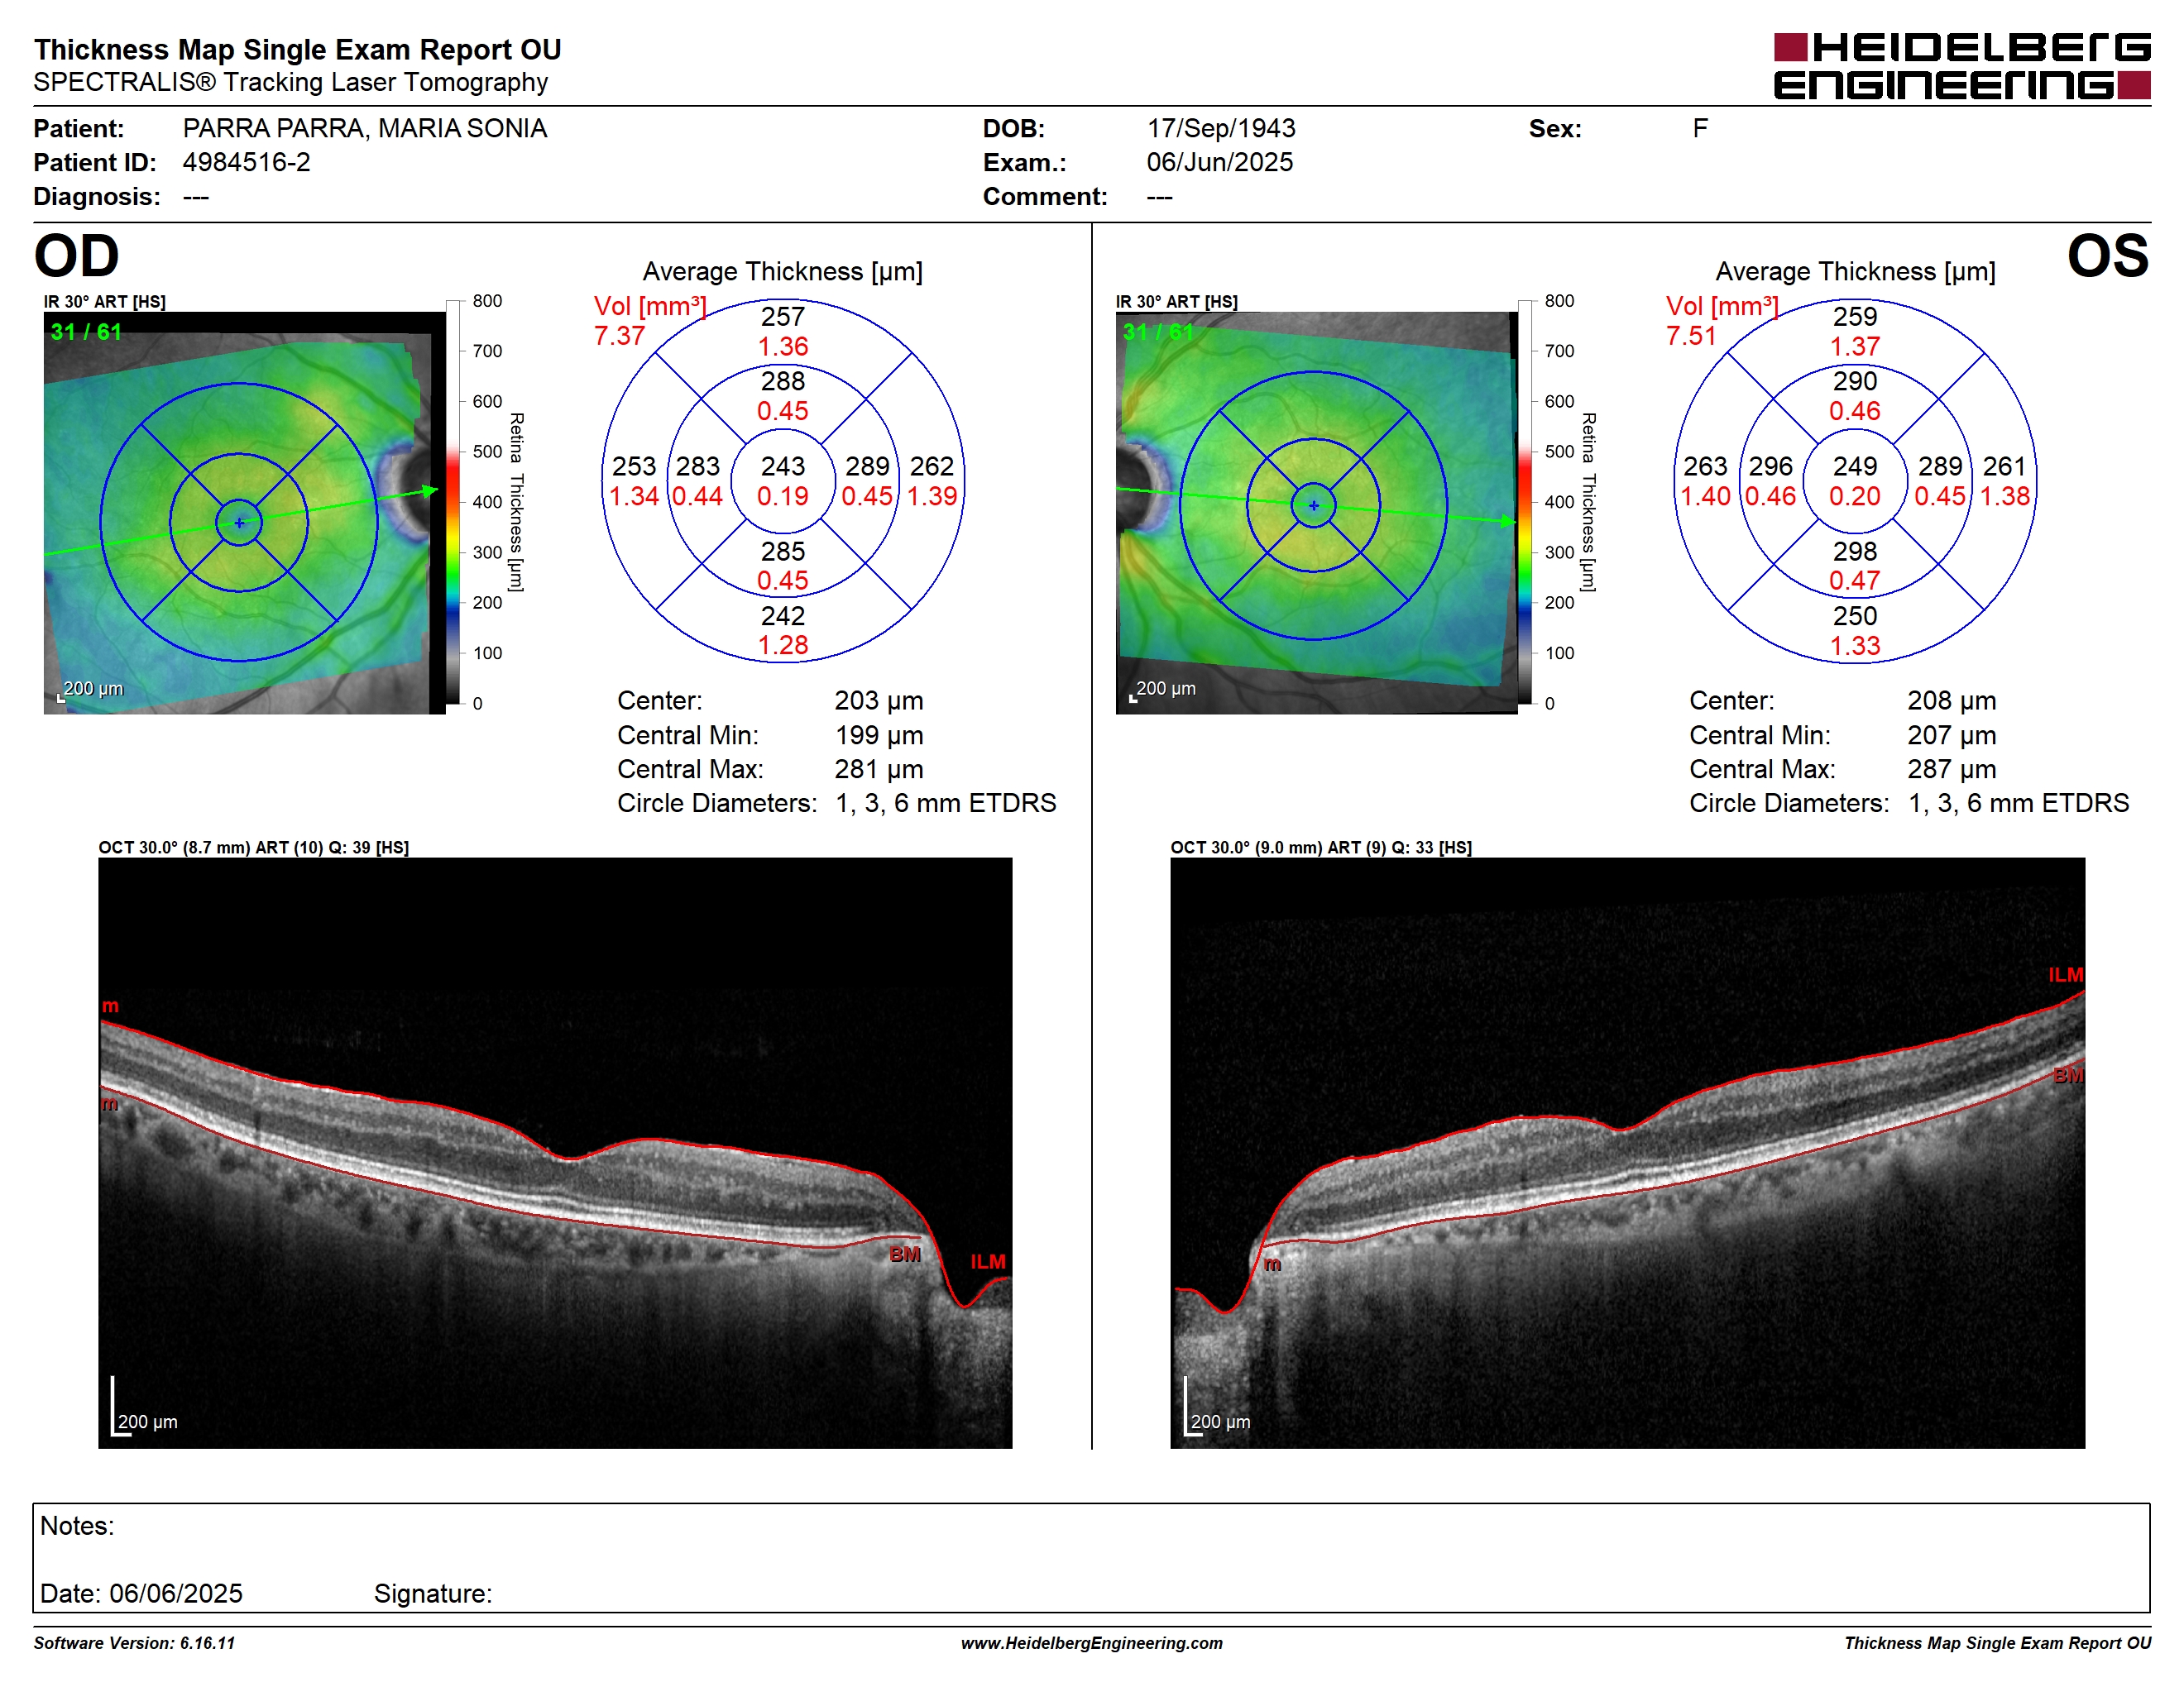Open the OD infrared fundus thickness map
Screen dimensions: 2184x1687
[244, 513]
